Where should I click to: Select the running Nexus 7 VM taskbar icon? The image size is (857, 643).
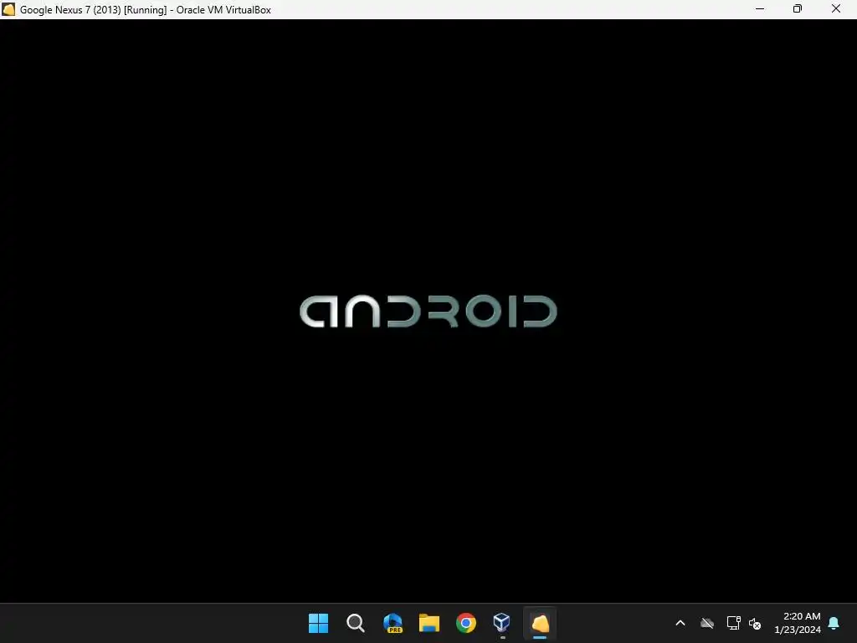(540, 623)
